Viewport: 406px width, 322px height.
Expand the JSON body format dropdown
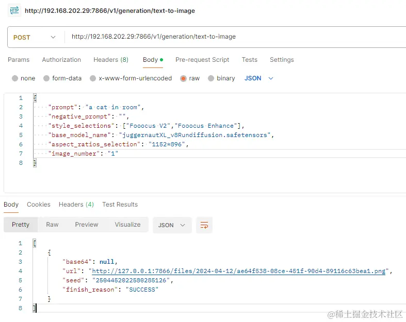point(258,78)
